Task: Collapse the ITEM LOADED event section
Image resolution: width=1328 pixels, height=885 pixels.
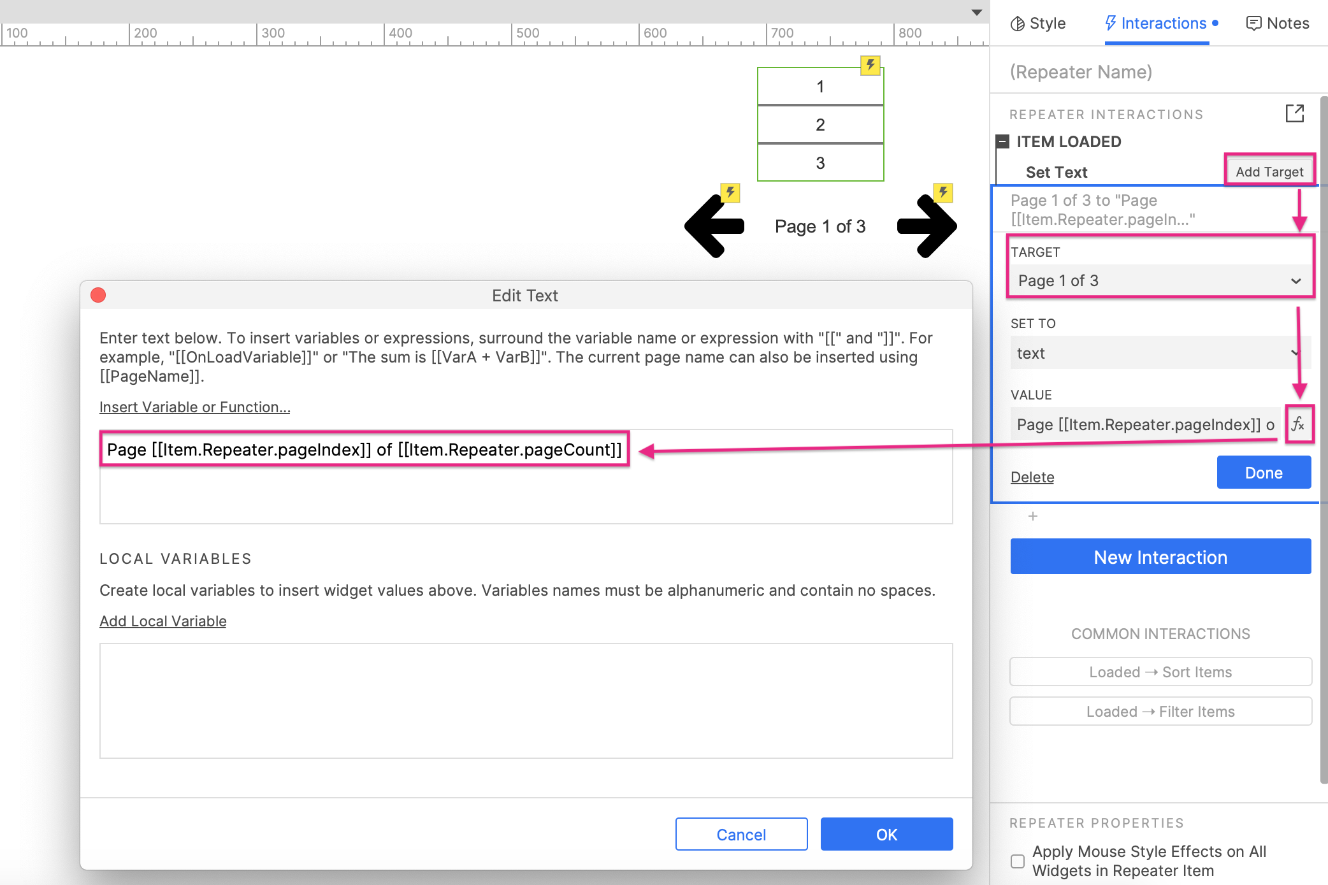Action: point(1003,141)
